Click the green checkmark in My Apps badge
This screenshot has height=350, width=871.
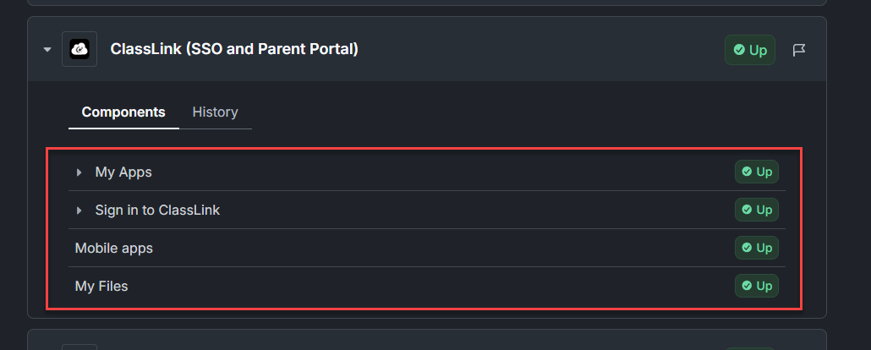pyautogui.click(x=747, y=172)
